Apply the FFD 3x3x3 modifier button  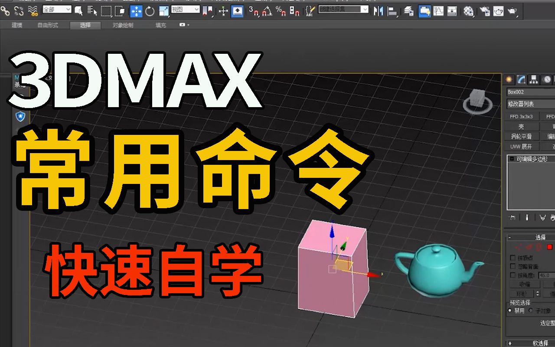click(x=522, y=117)
